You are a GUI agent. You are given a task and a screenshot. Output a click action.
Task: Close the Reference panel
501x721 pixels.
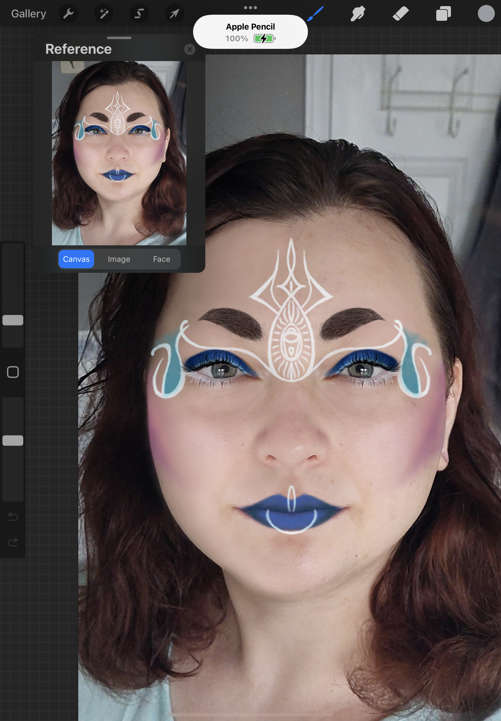(190, 49)
